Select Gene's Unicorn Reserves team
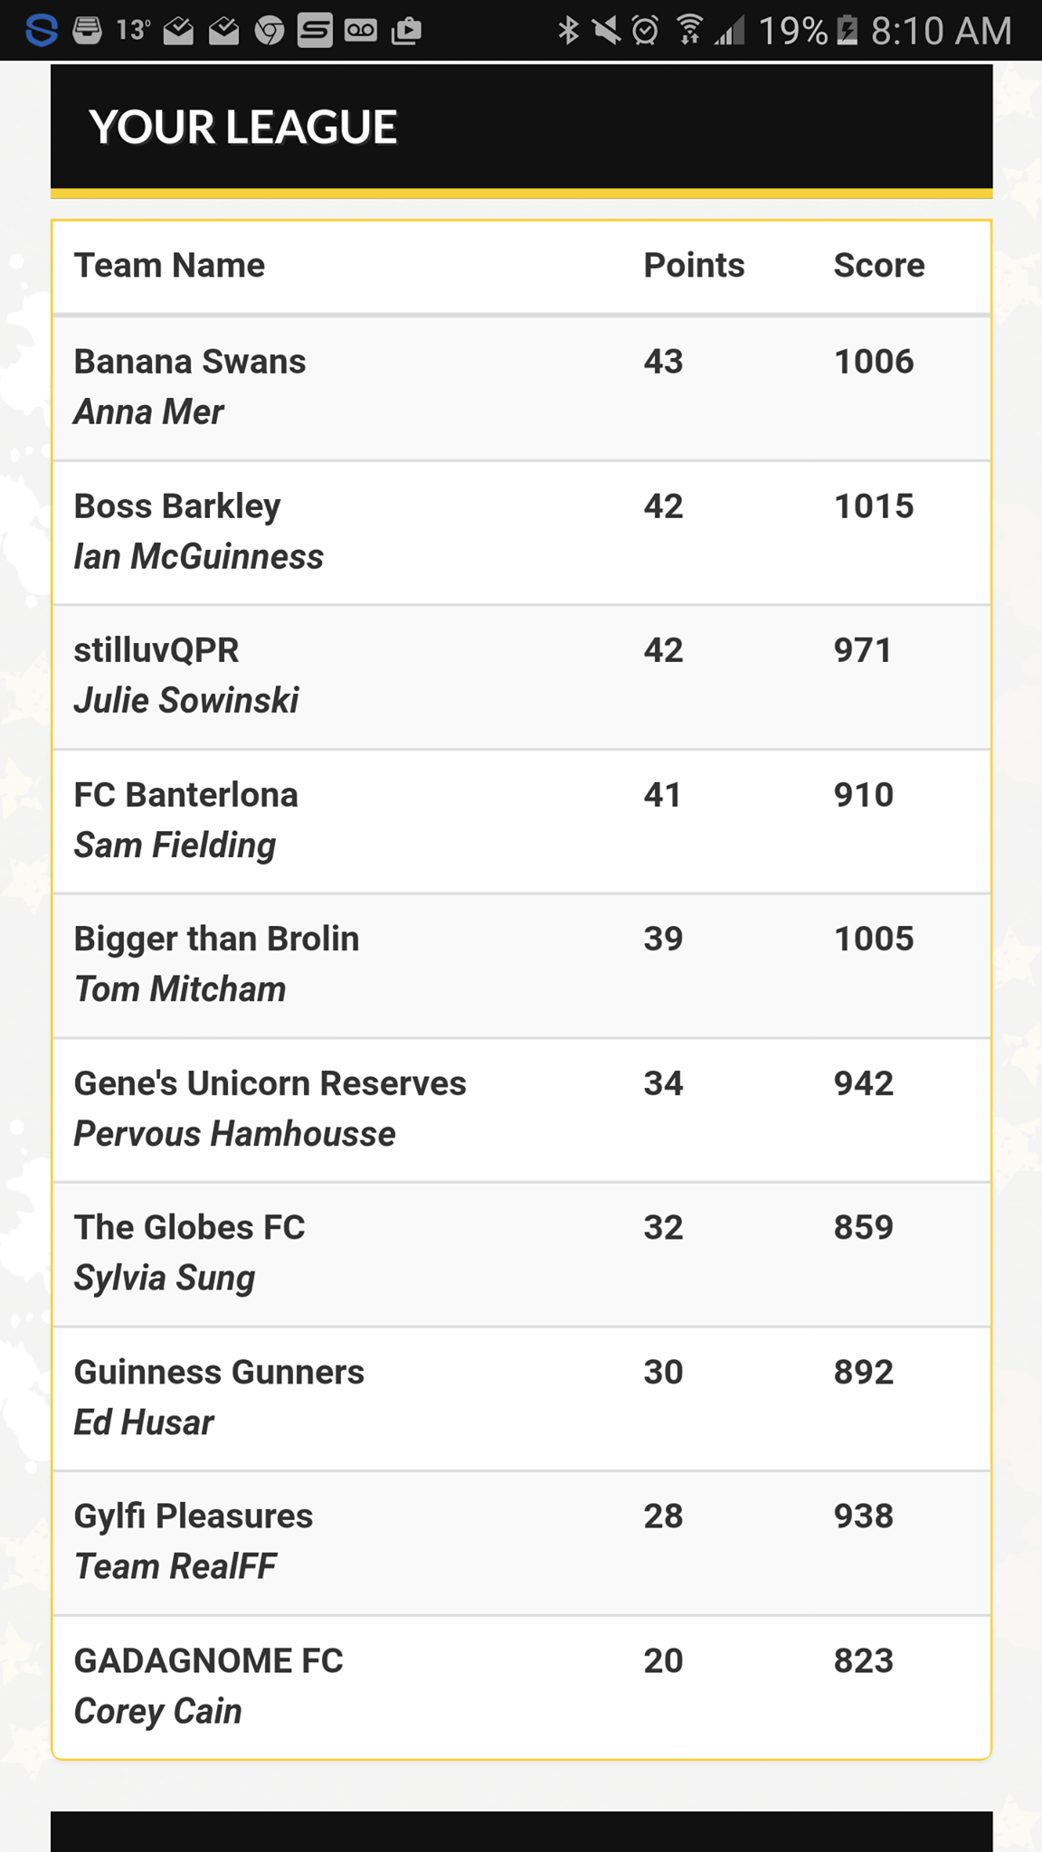 (522, 1110)
